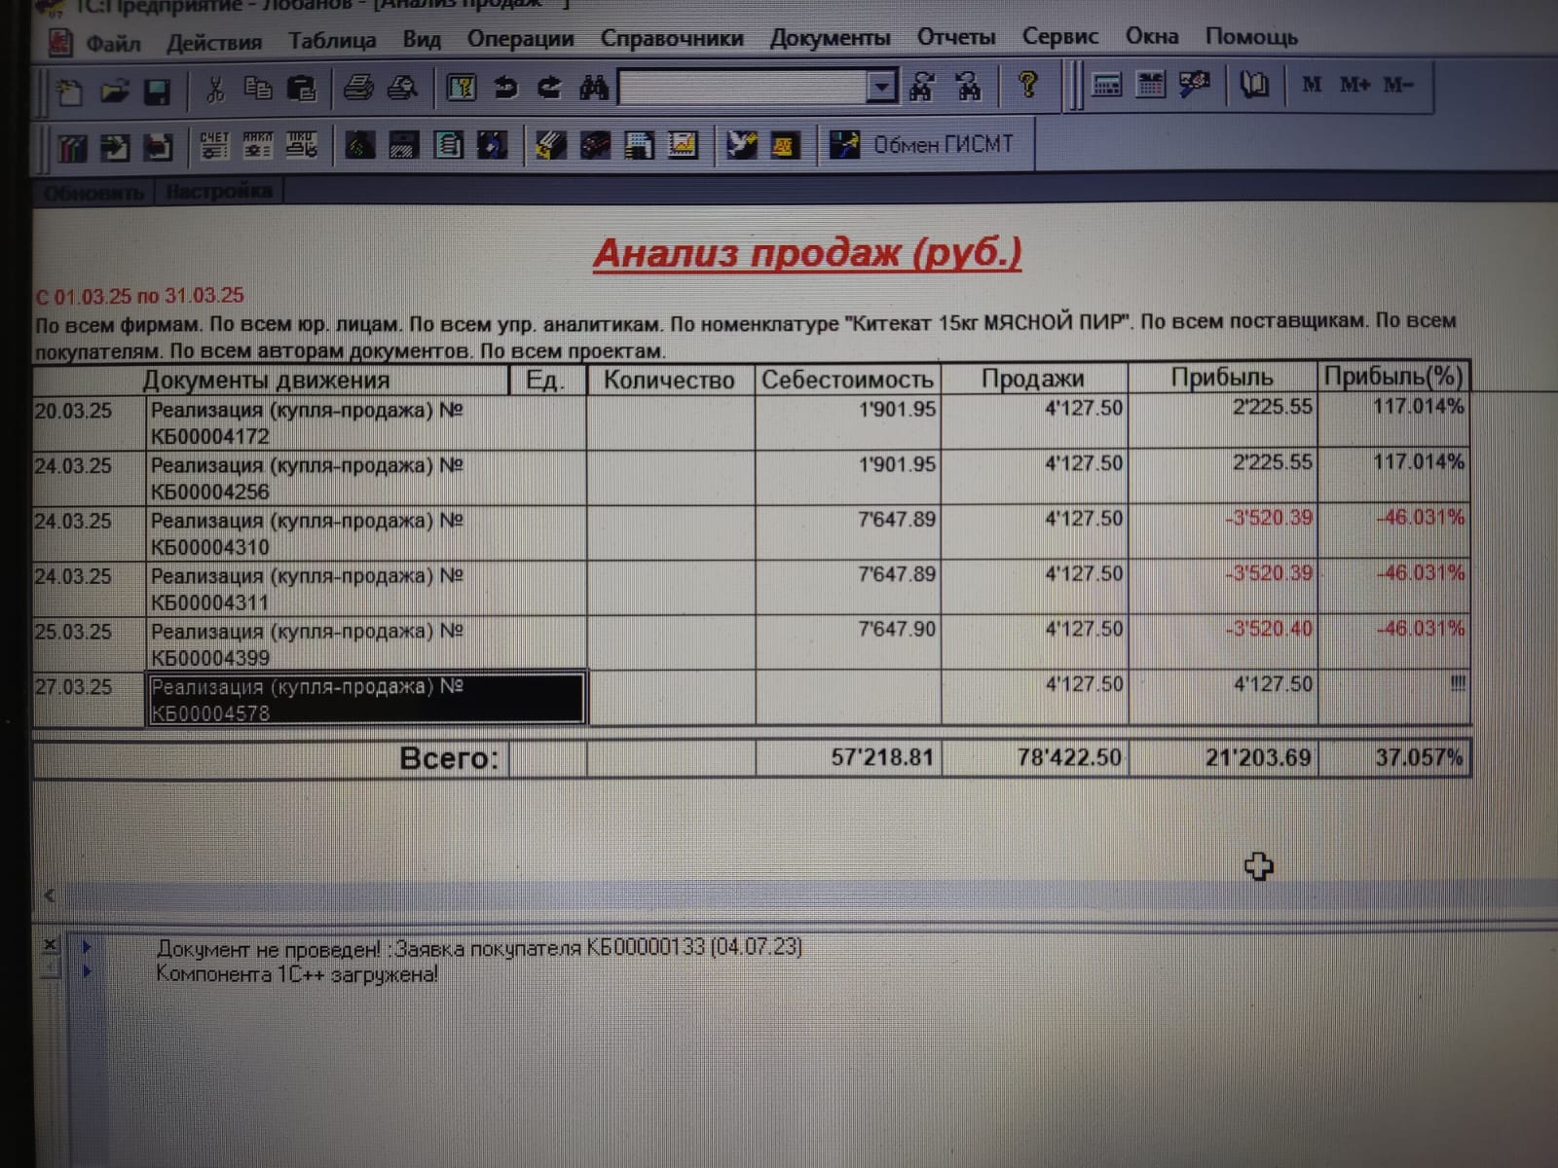1558x1168 pixels.
Task: Click the Обновить button
Action: (x=93, y=192)
